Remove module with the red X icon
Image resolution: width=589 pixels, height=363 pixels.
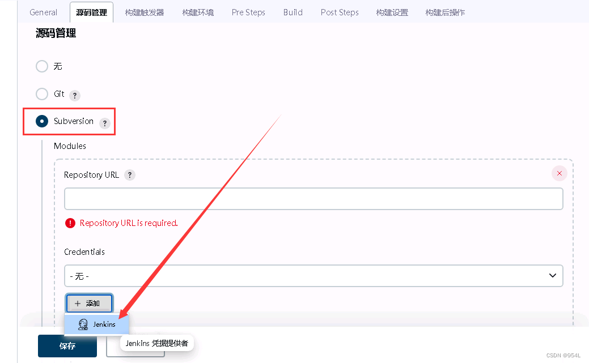[559, 173]
